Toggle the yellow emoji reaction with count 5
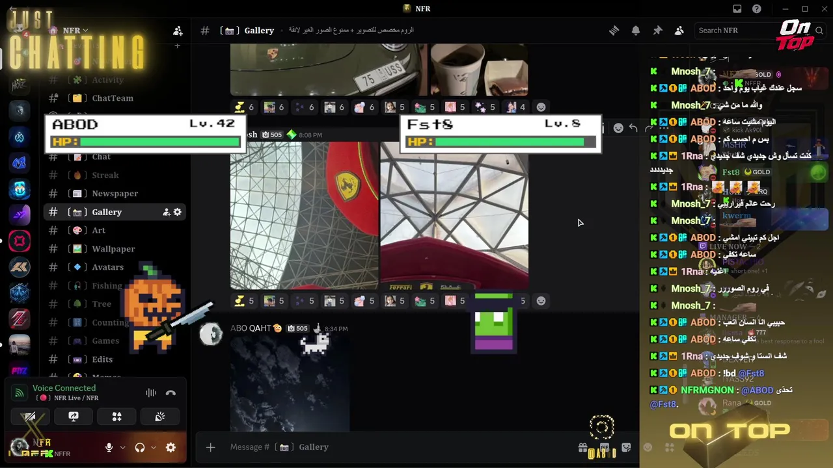This screenshot has width=833, height=468. (245, 301)
